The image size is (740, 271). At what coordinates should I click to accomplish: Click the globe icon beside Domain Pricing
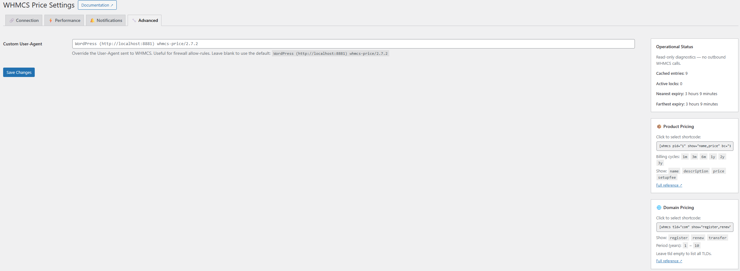(x=659, y=207)
